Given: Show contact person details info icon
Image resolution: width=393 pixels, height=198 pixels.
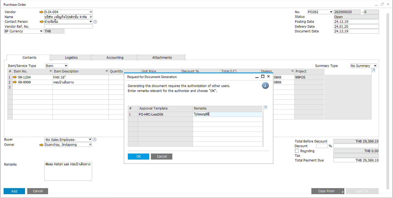Looking at the screenshot, I should [x=95, y=22].
